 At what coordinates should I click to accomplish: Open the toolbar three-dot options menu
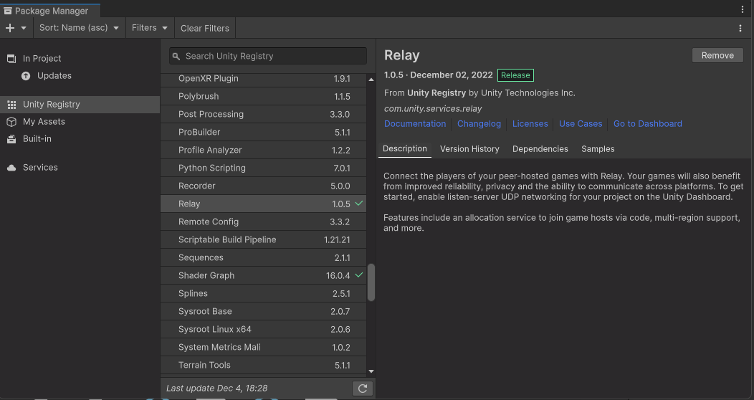point(740,28)
